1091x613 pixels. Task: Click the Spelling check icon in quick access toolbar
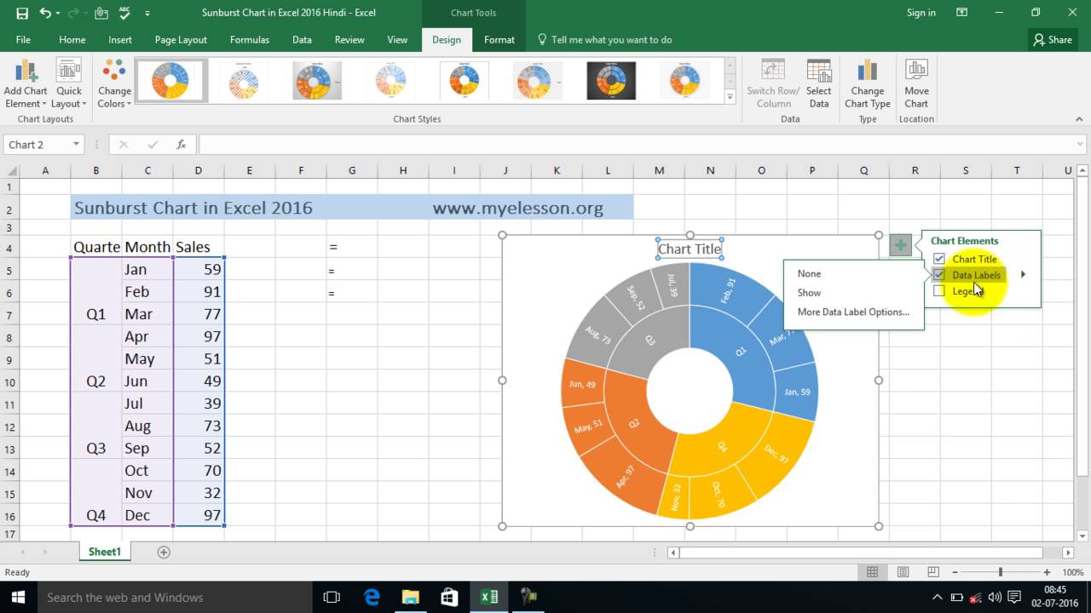[x=124, y=13]
